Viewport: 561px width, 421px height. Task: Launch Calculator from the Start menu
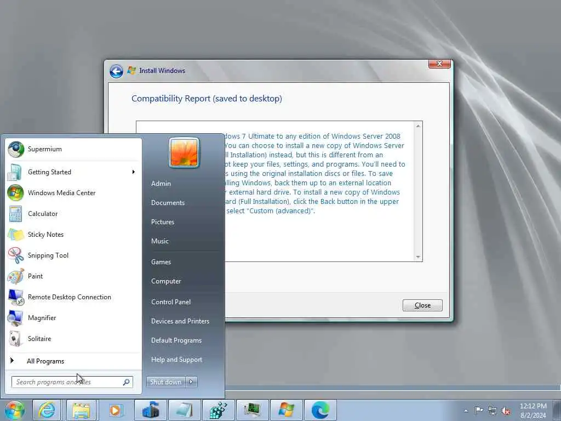[73, 214]
